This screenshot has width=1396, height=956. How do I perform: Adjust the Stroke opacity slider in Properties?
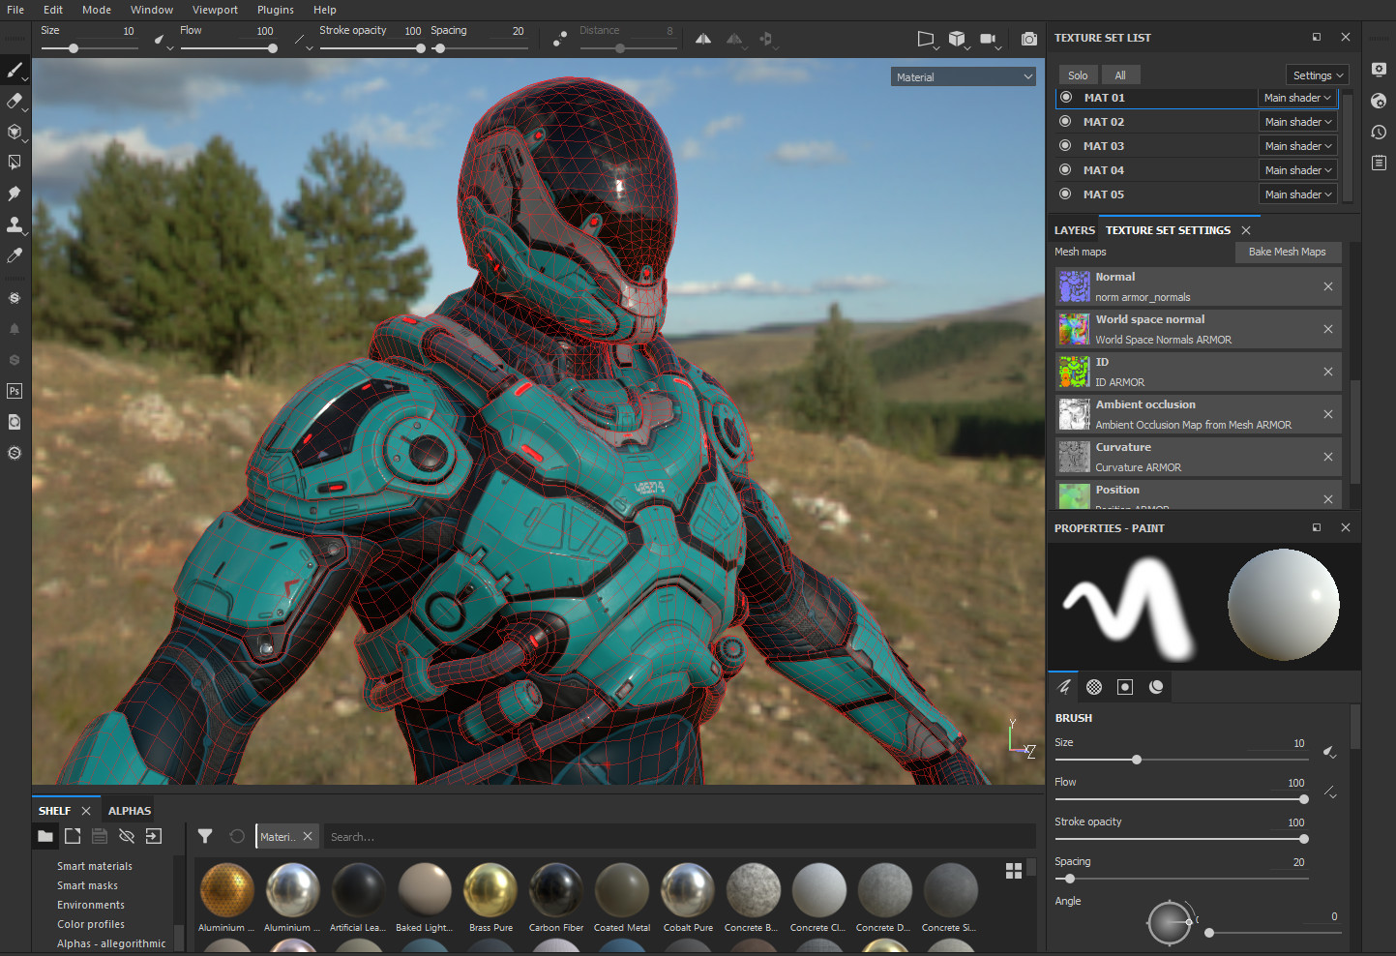1182,839
